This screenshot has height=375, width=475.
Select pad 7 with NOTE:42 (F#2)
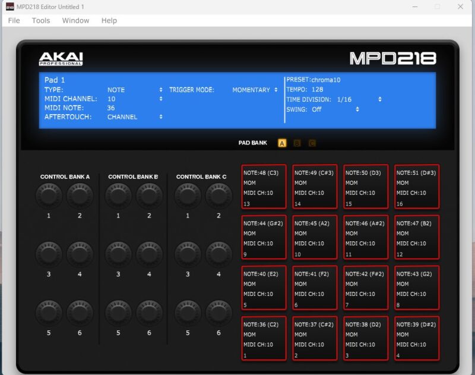tap(366, 288)
